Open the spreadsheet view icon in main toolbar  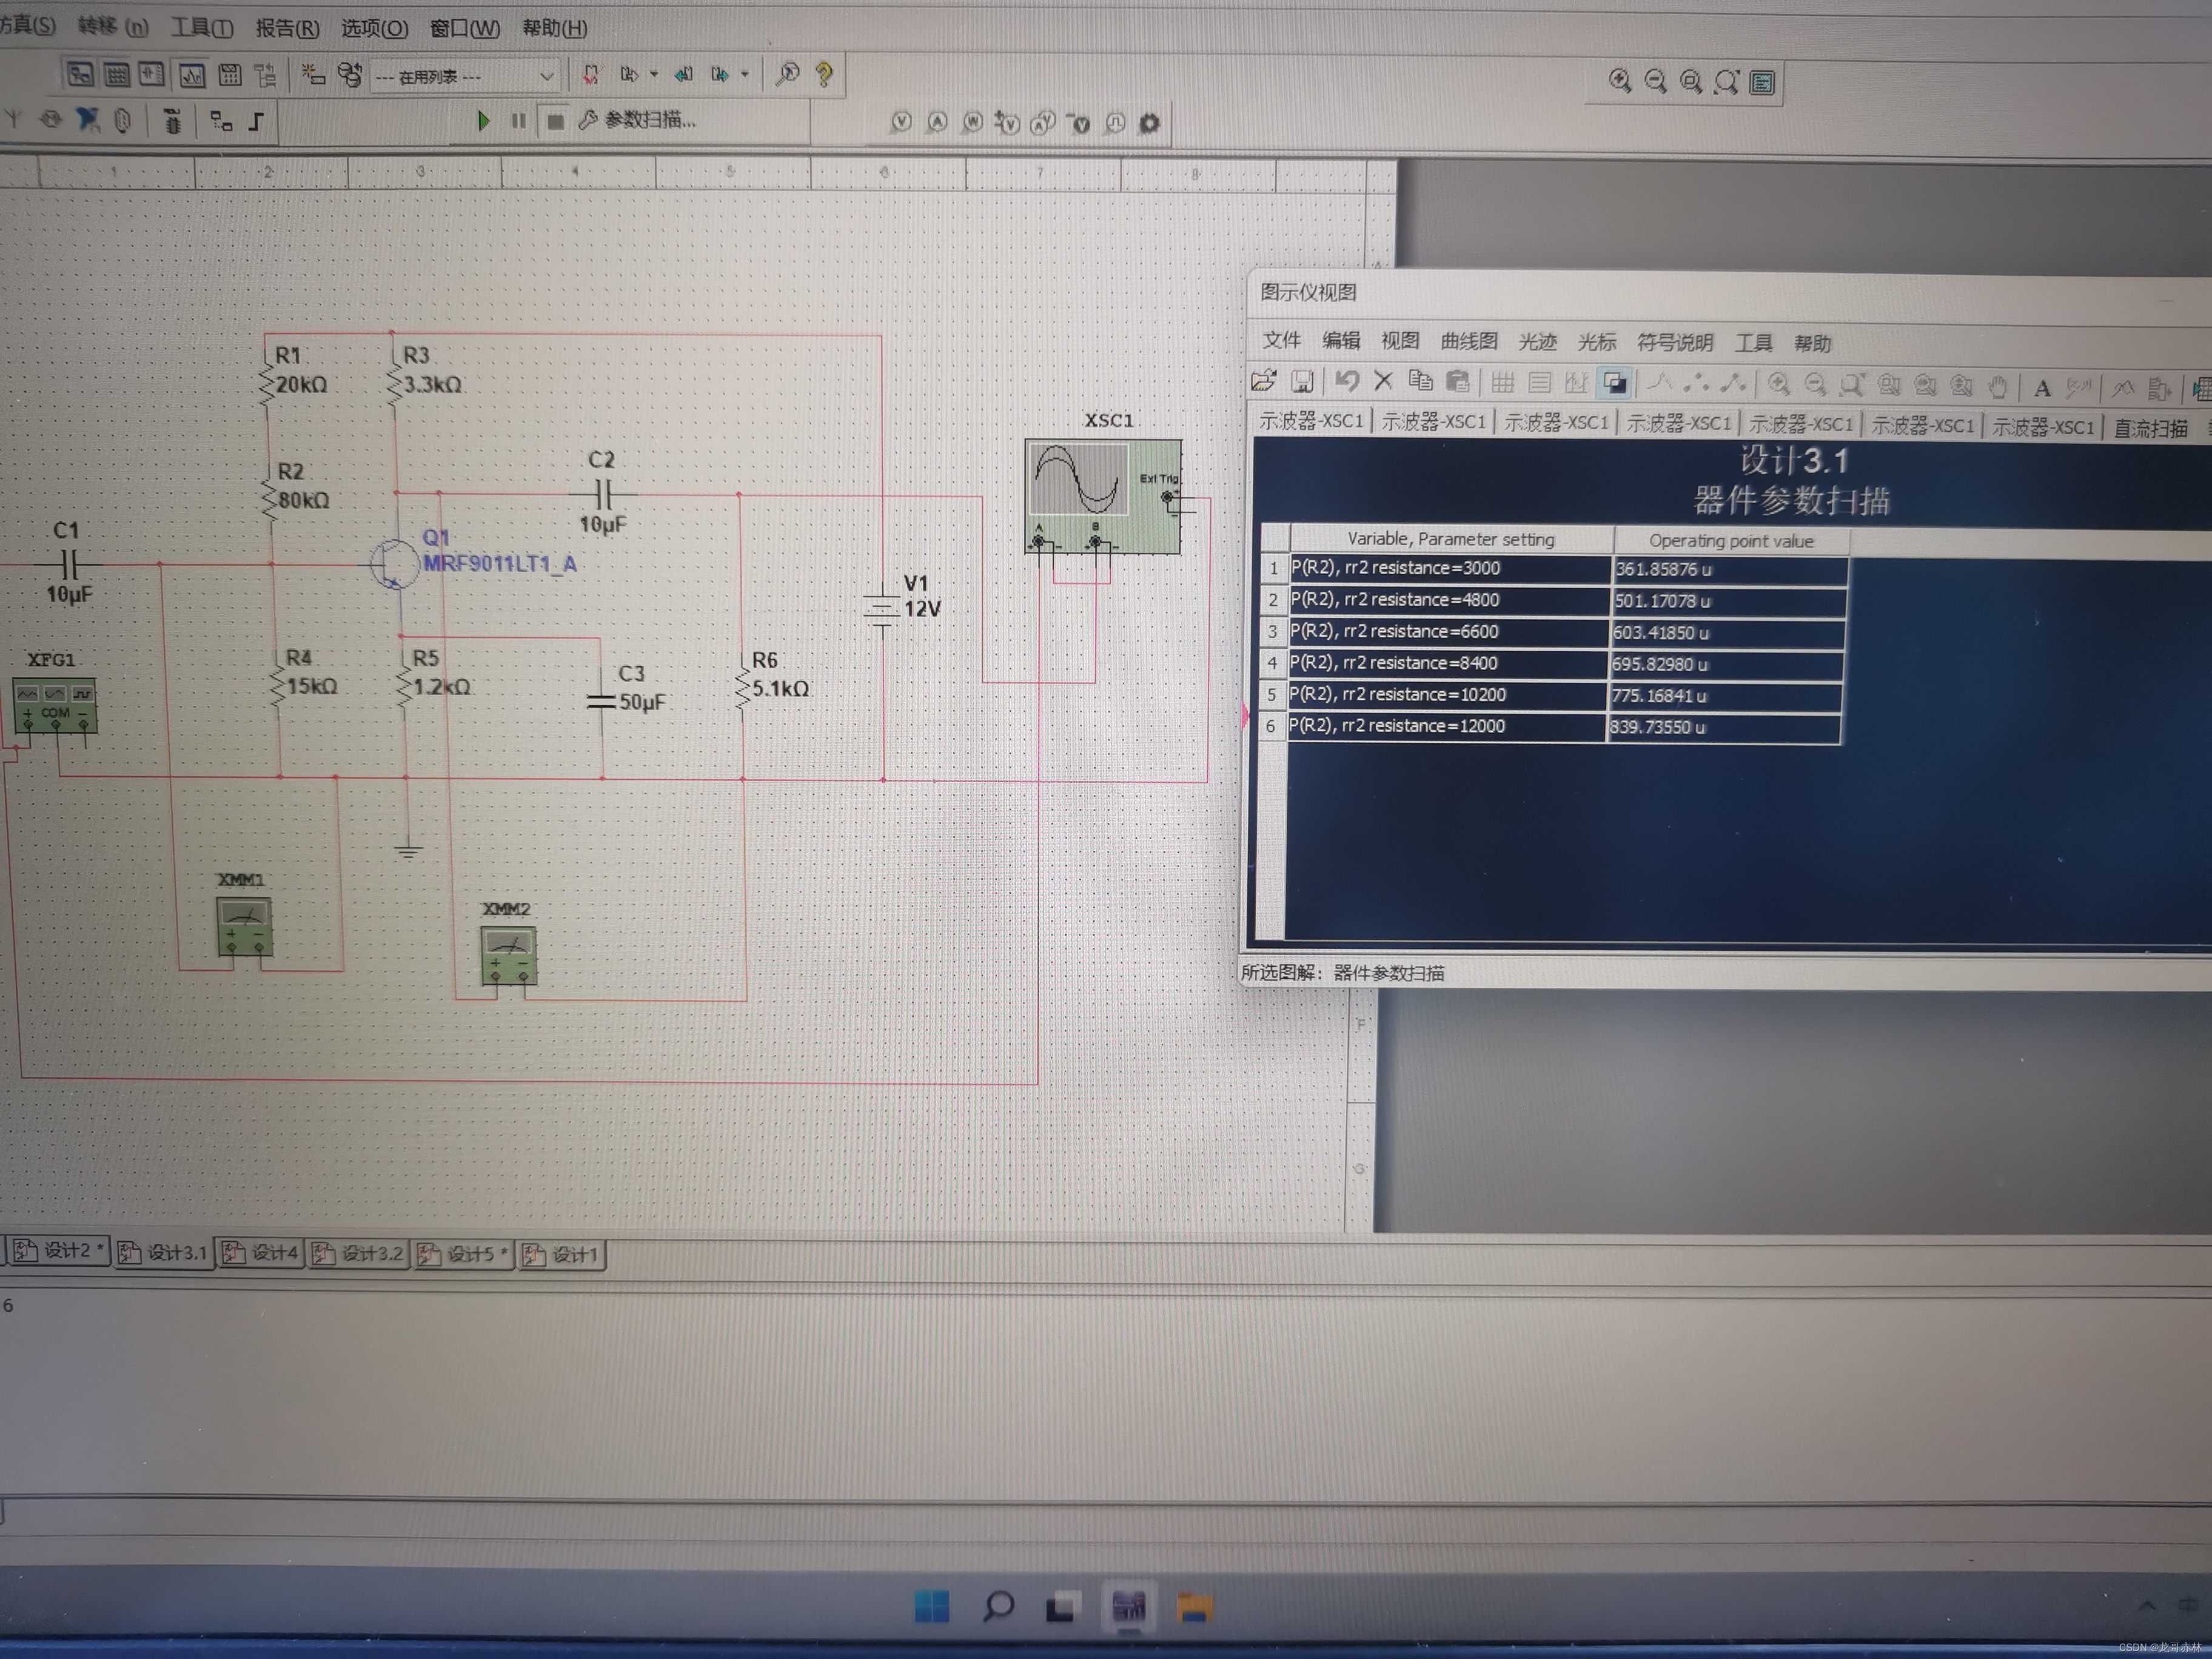pyautogui.click(x=117, y=74)
